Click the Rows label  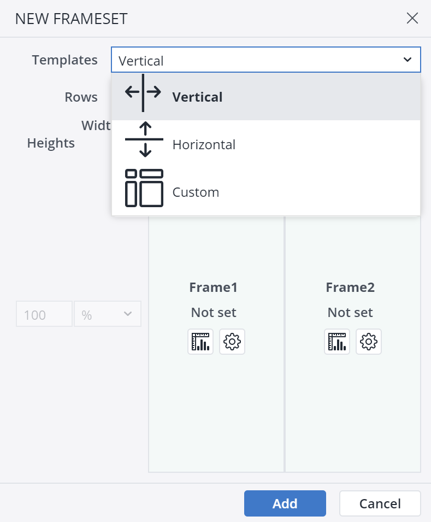(81, 97)
